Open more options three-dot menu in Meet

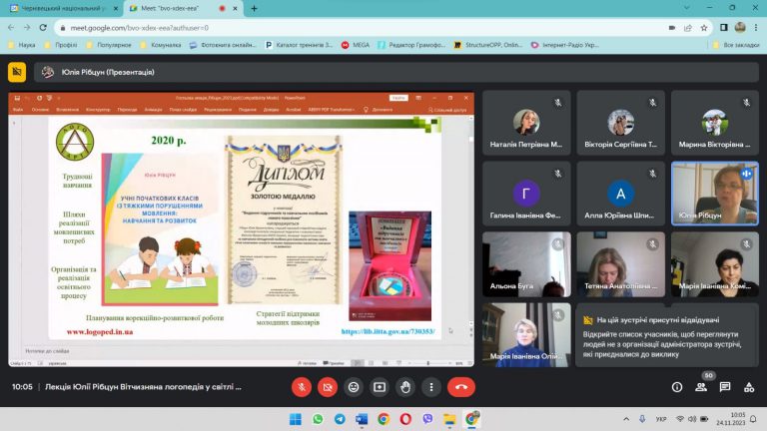[431, 387]
